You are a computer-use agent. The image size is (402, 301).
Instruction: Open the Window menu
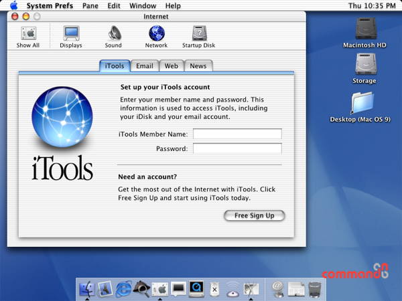point(143,5)
